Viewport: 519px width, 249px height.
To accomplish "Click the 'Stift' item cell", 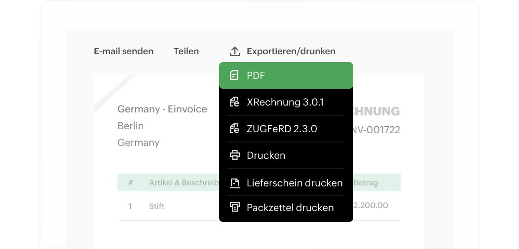I will click(x=156, y=206).
